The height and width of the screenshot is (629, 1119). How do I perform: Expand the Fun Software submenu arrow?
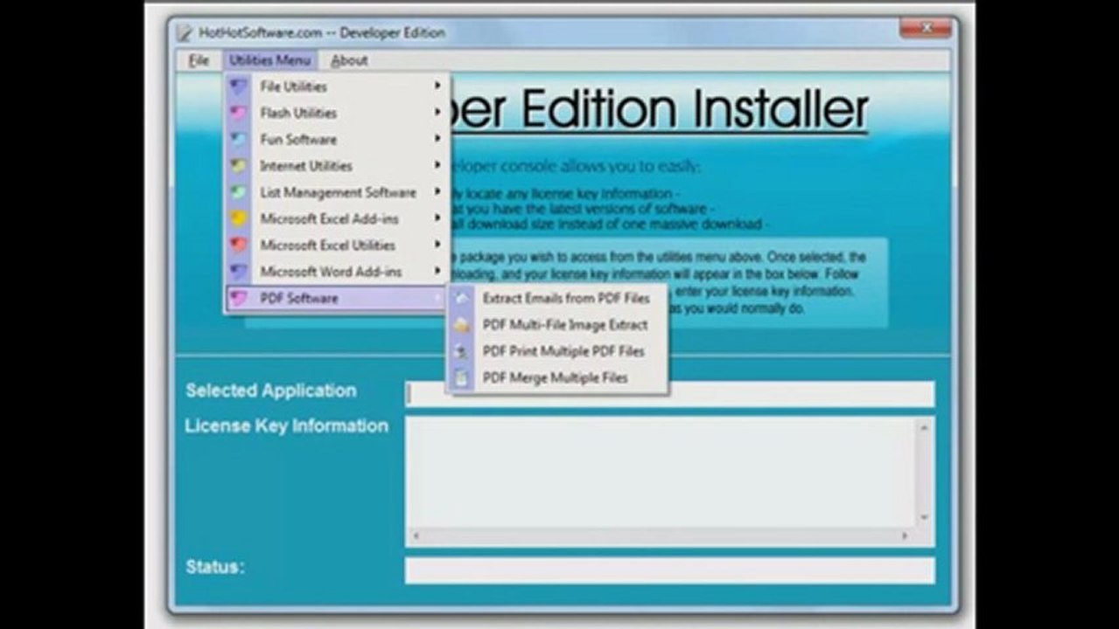[x=437, y=139]
